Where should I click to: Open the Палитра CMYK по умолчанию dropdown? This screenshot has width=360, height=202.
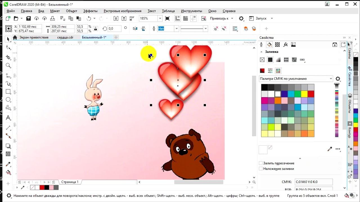(296, 79)
